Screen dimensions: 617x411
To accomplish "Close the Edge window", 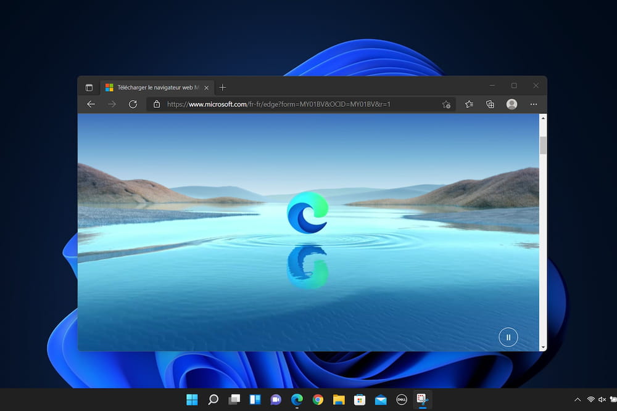I will (536, 85).
